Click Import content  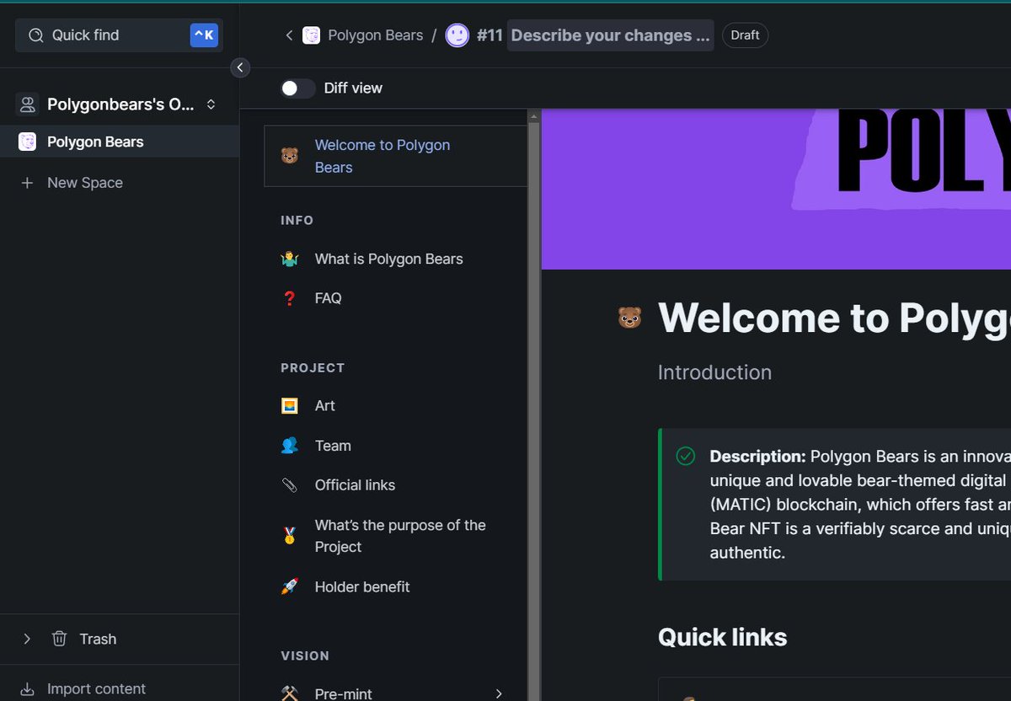pyautogui.click(x=96, y=689)
